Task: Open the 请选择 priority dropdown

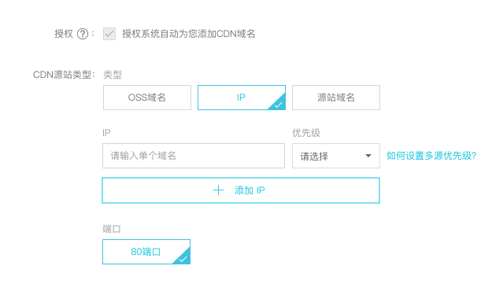Action: point(336,156)
